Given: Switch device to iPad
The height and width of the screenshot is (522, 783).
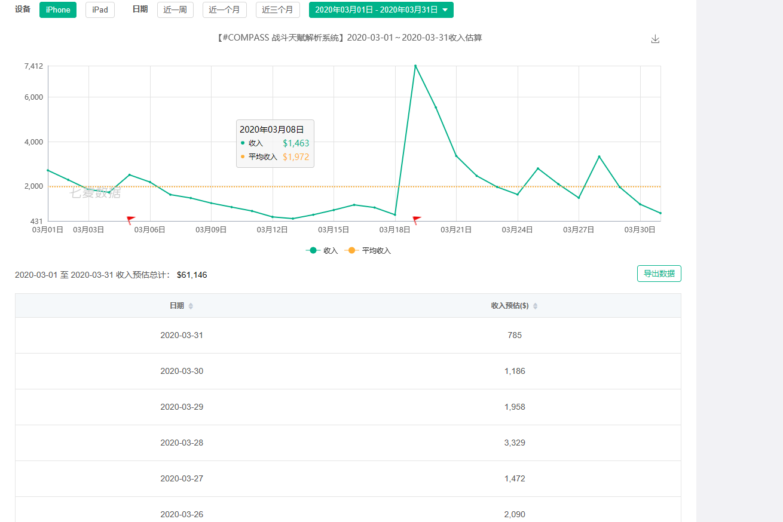Looking at the screenshot, I should coord(100,10).
